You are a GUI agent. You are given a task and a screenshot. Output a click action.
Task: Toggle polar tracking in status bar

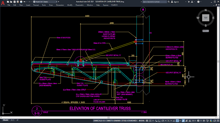click(x=163, y=121)
